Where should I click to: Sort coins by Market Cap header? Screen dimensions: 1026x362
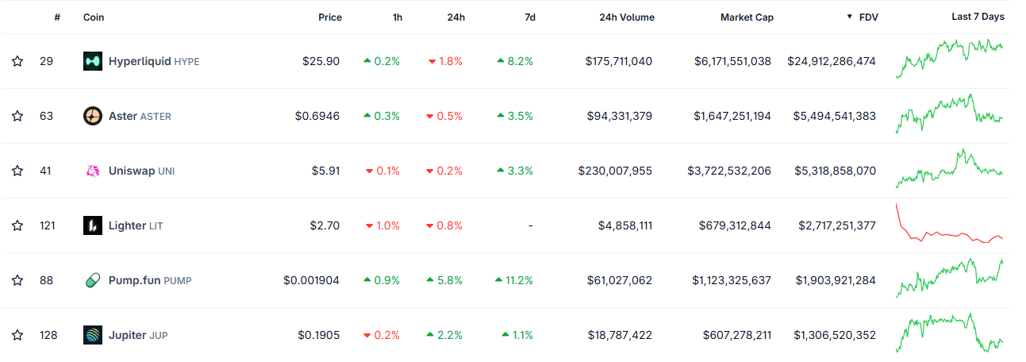(746, 17)
